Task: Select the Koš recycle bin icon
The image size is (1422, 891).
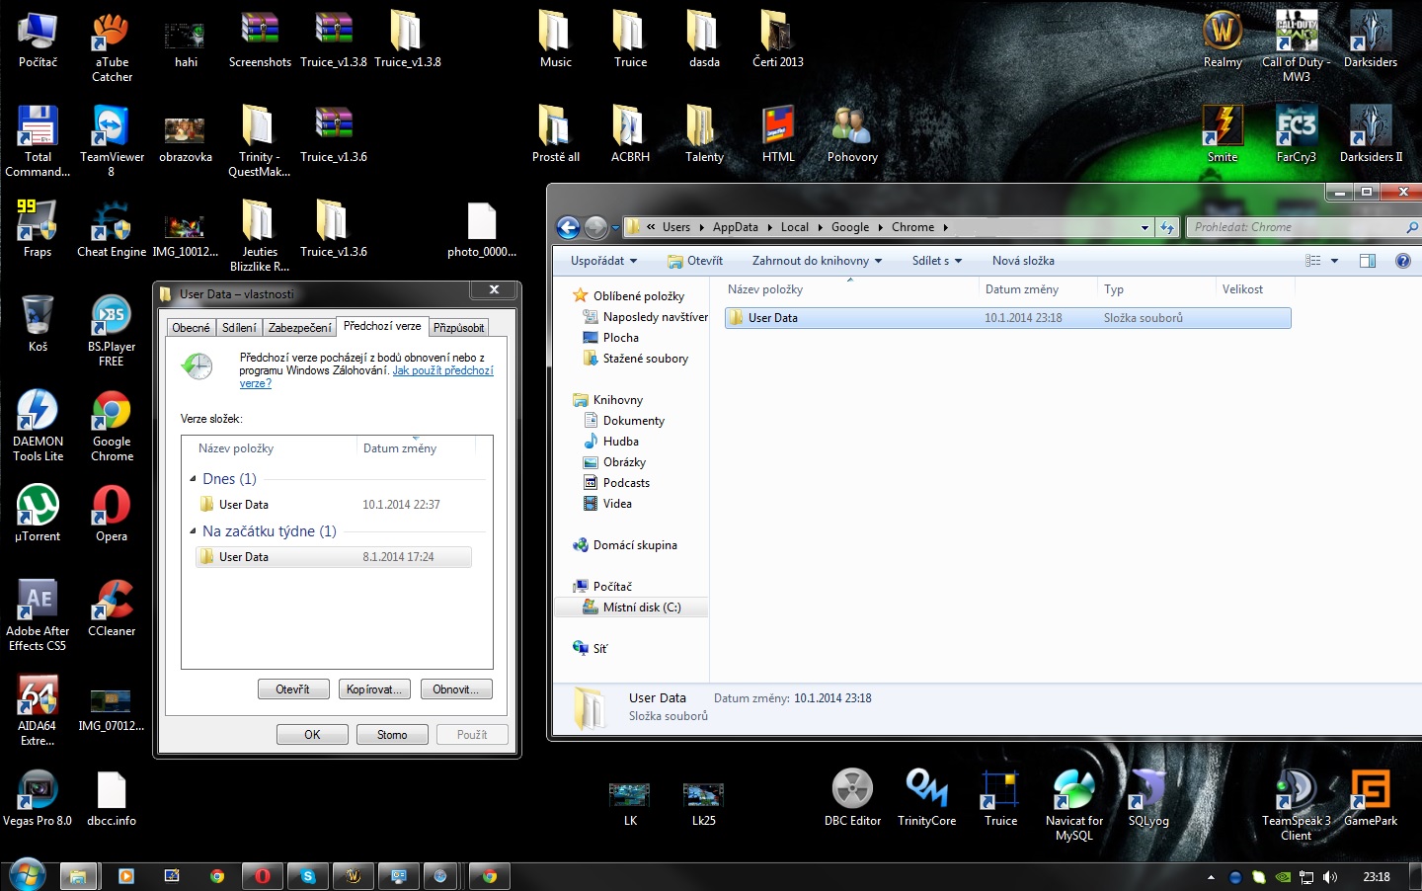Action: tap(38, 324)
